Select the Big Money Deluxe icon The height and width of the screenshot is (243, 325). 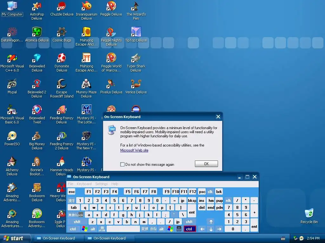(37, 140)
